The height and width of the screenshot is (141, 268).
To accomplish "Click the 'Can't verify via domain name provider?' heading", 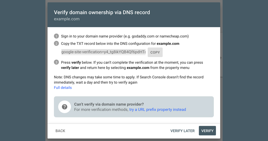I will point(109,104).
